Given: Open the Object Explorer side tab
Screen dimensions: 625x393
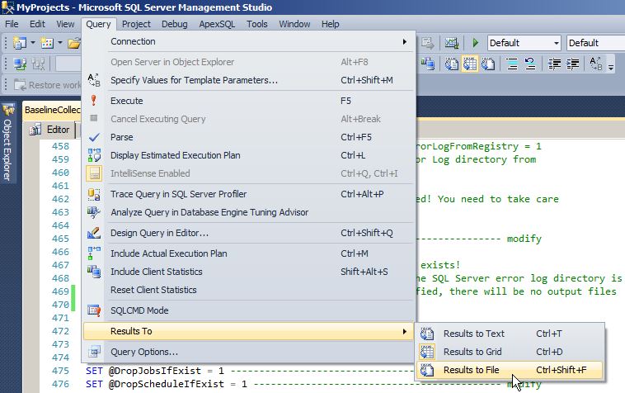Looking at the screenshot, I should [8, 143].
